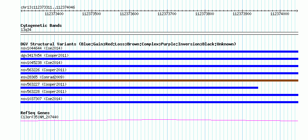Click the left arrowhead of the ruler
The width and height of the screenshot is (308, 140).
tap(21, 11)
